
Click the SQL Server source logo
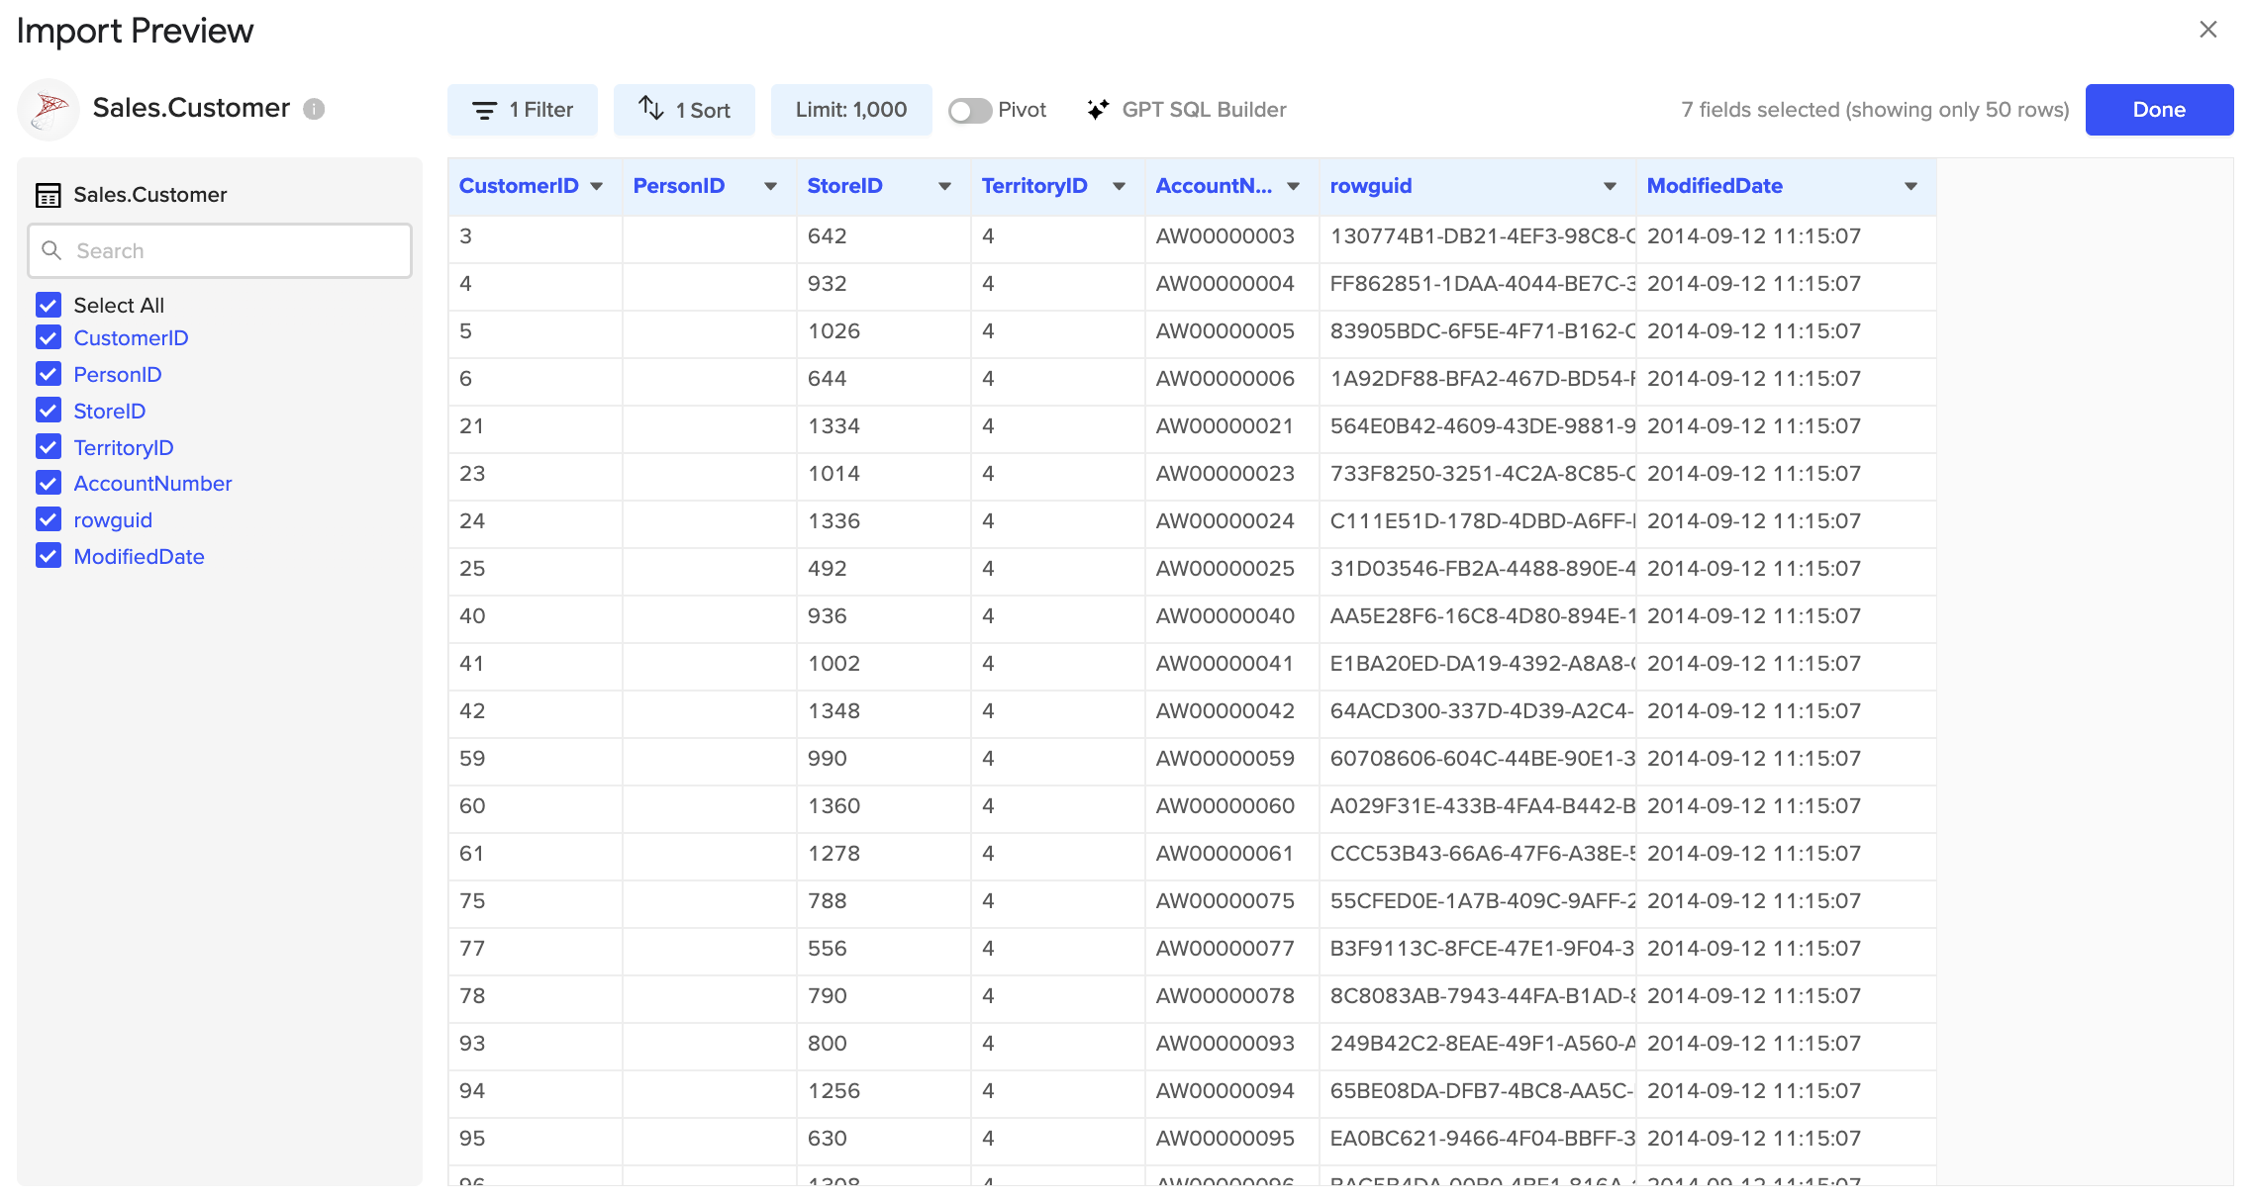click(48, 109)
